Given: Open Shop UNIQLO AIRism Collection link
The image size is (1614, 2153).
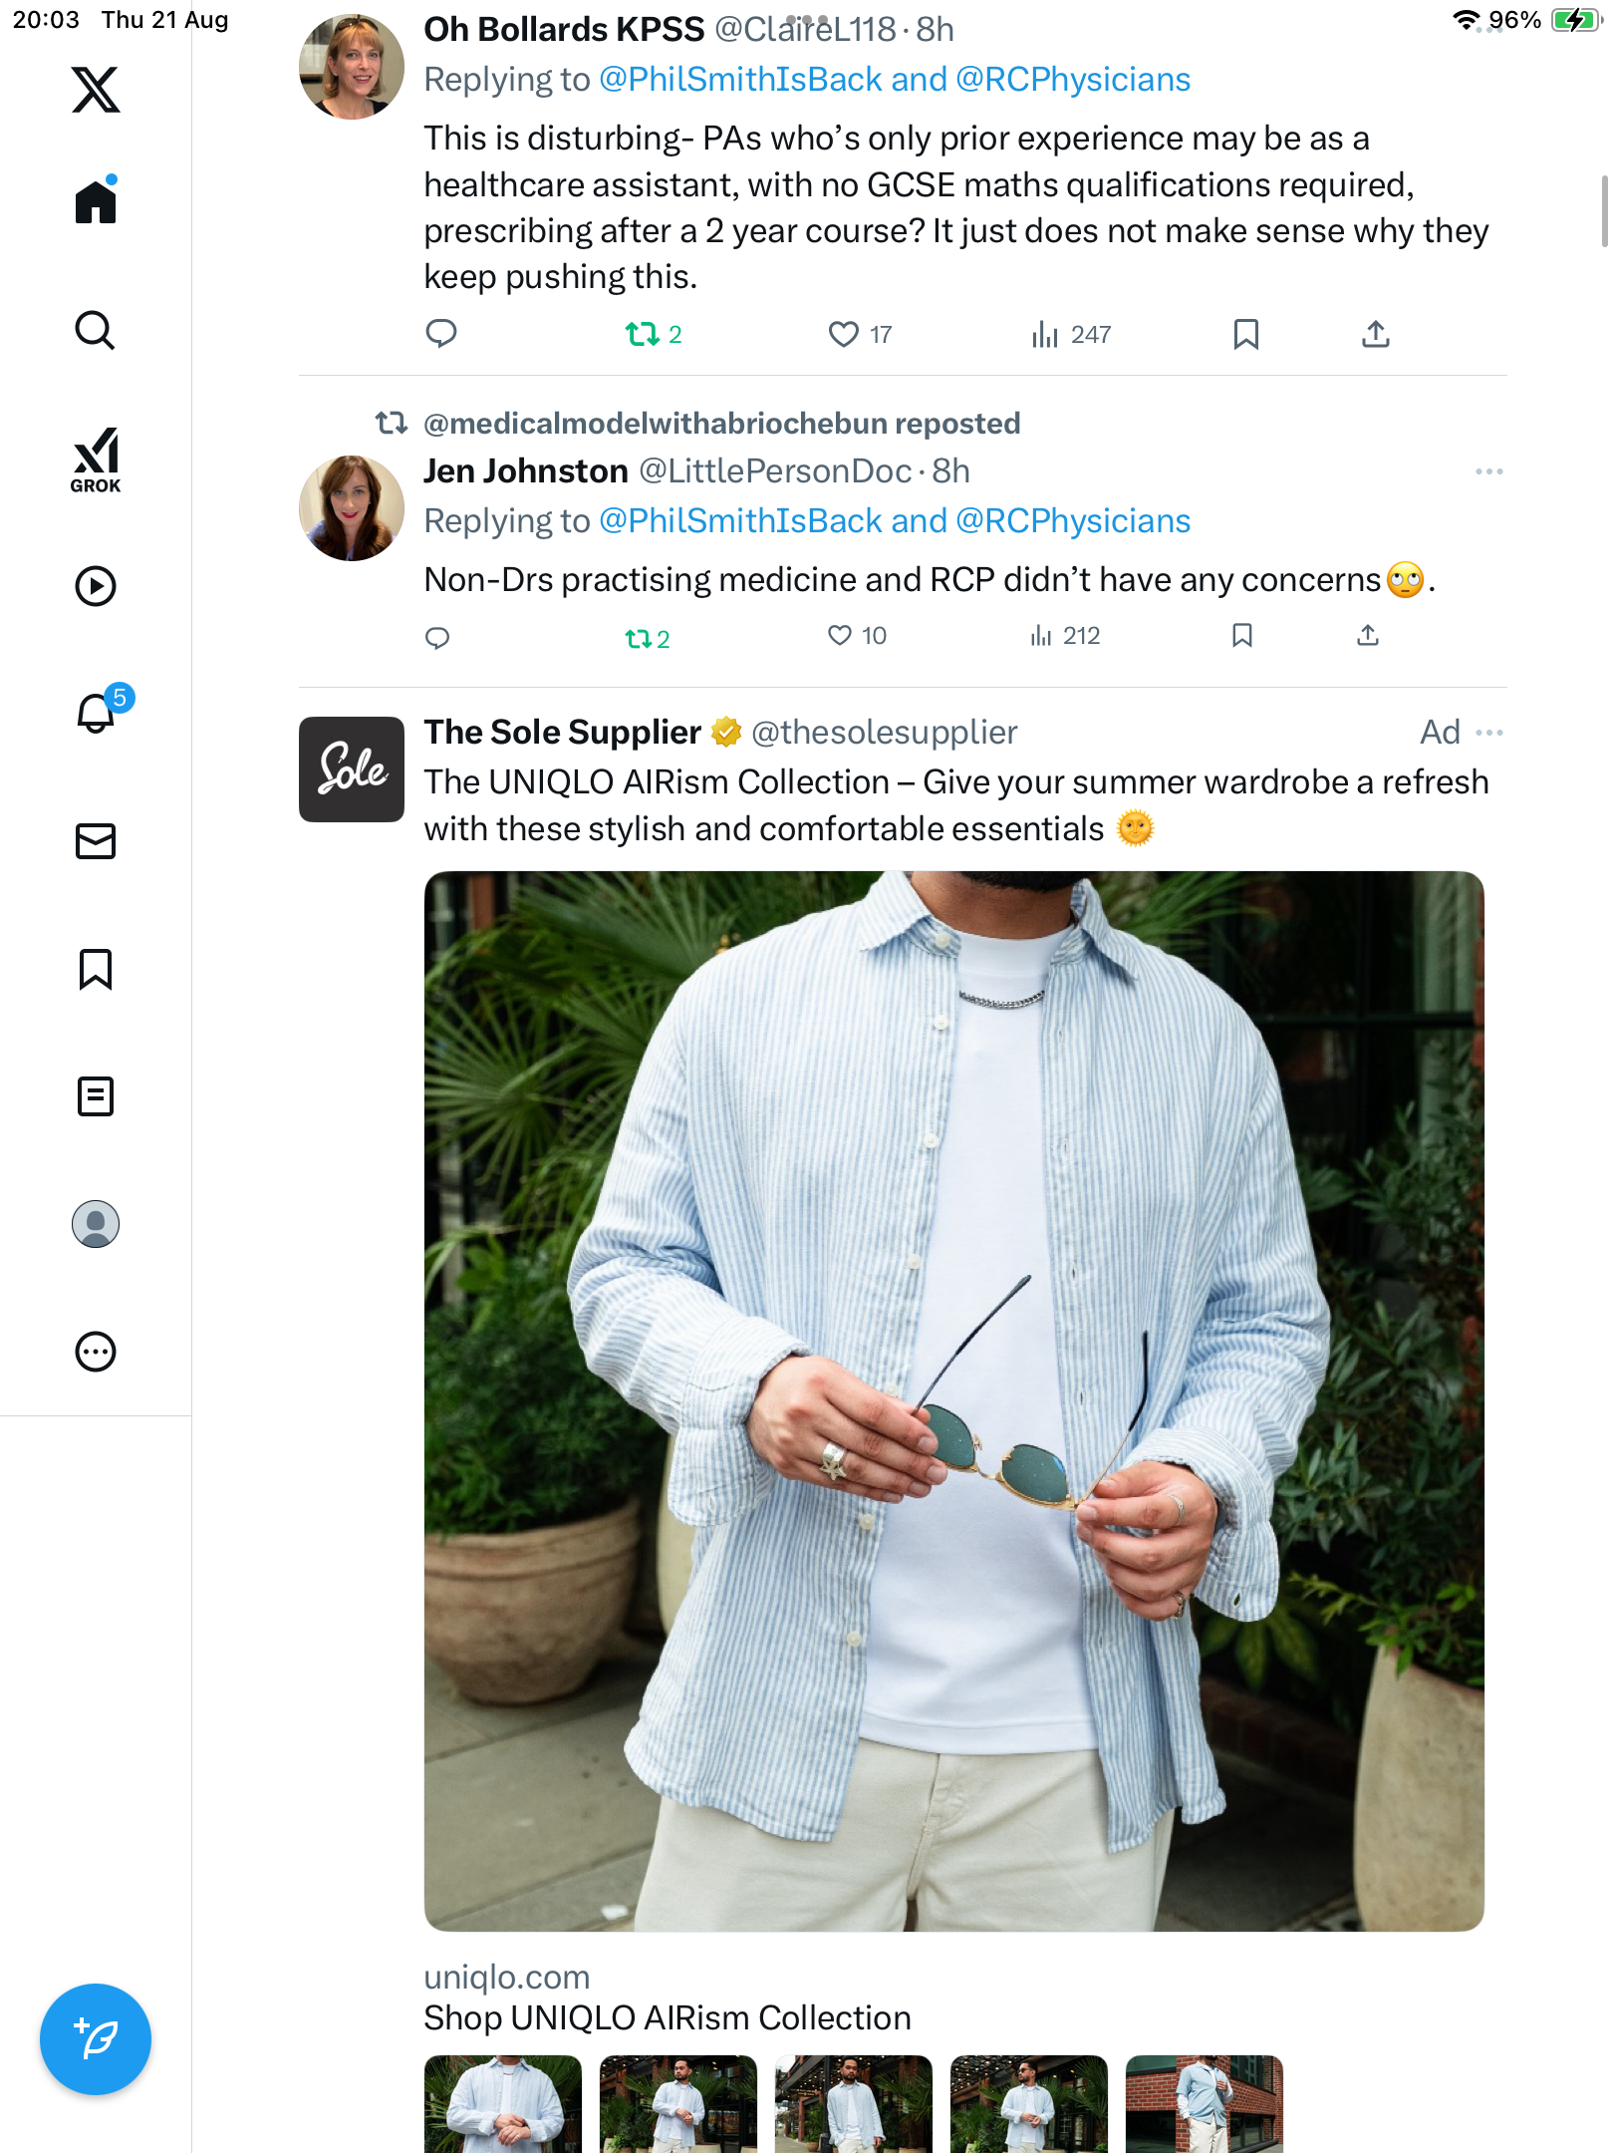Looking at the screenshot, I should 668,2017.
